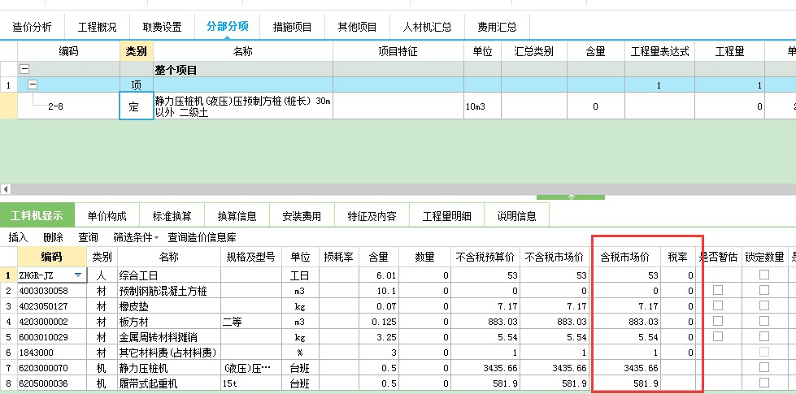Screen dimensions: 796x394
Task: Switch to the 措施项目 tab
Action: coord(293,27)
